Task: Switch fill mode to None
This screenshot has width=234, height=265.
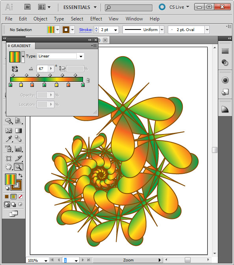Action: tap(20, 197)
